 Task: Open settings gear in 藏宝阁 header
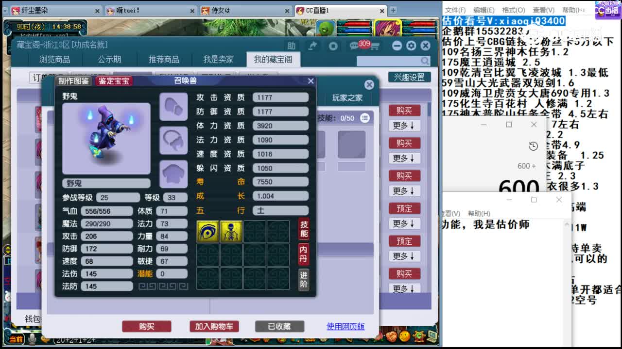[x=411, y=46]
